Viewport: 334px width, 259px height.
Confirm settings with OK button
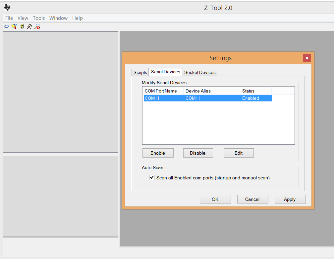(215, 199)
